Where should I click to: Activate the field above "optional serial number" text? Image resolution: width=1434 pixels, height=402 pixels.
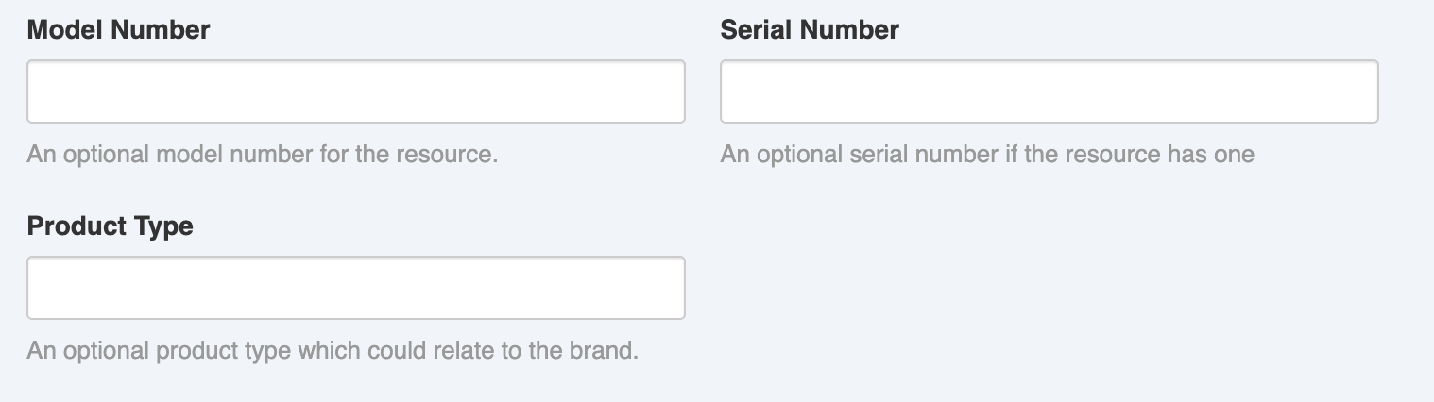pos(1049,92)
